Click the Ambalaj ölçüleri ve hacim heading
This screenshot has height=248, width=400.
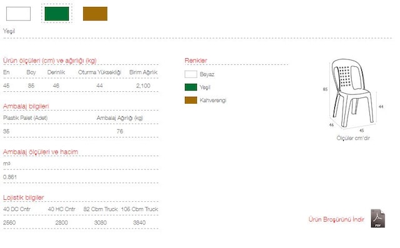click(x=41, y=152)
